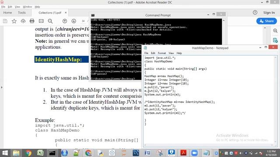The width and height of the screenshot is (280, 157).
Task: Click the Share button in Acrobat
Action: tap(266, 21)
